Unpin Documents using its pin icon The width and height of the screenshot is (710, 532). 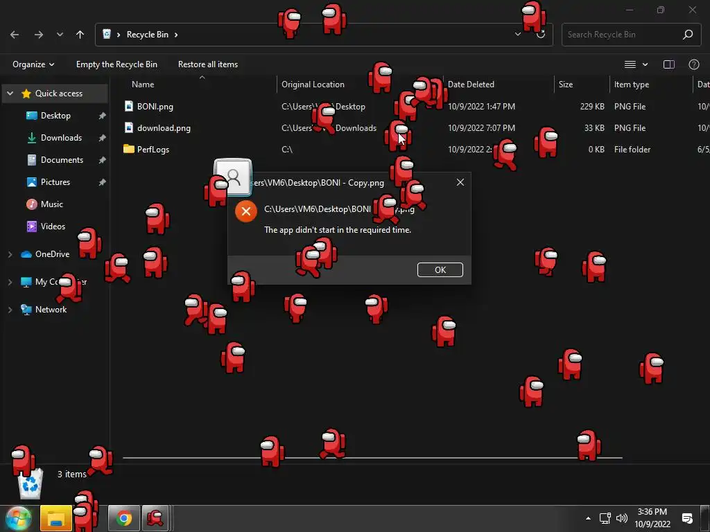[103, 160]
